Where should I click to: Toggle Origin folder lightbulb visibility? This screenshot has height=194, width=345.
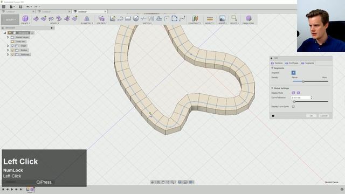(12, 46)
